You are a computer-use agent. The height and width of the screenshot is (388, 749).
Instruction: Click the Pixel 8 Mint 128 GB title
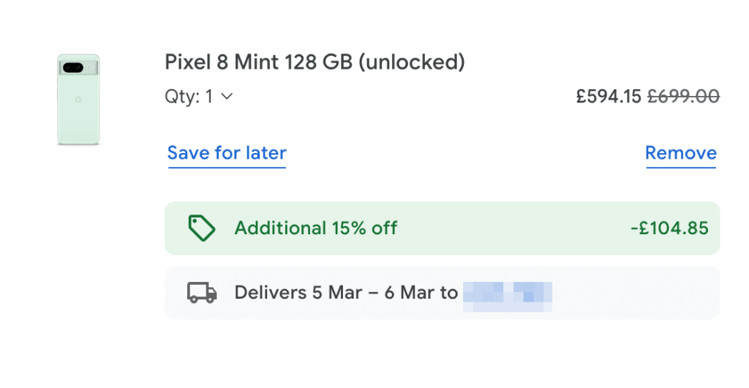pyautogui.click(x=315, y=62)
